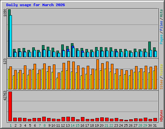Click day label 22 on the axis

pos(111,125)
